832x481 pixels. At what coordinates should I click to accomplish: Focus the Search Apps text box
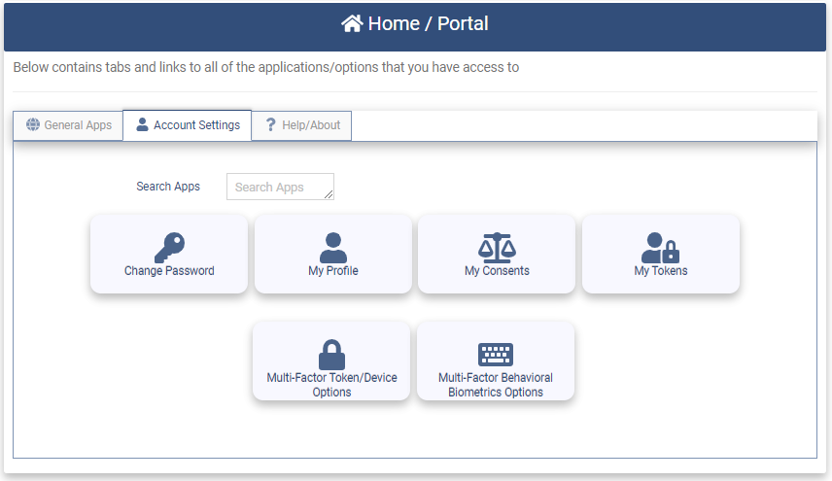pyautogui.click(x=279, y=187)
